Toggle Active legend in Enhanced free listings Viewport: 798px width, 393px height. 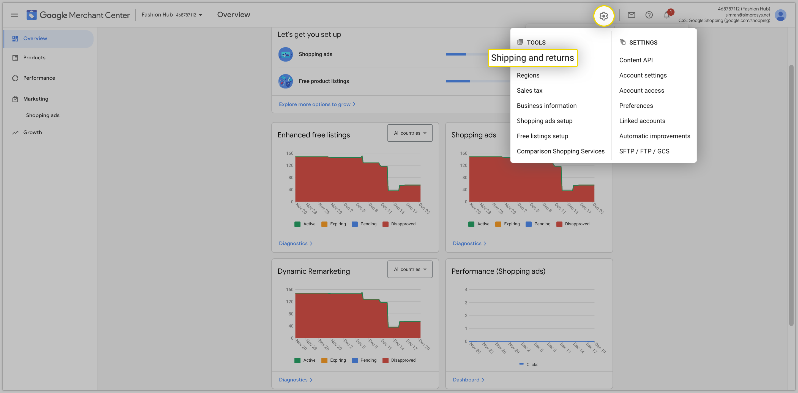[x=305, y=224]
